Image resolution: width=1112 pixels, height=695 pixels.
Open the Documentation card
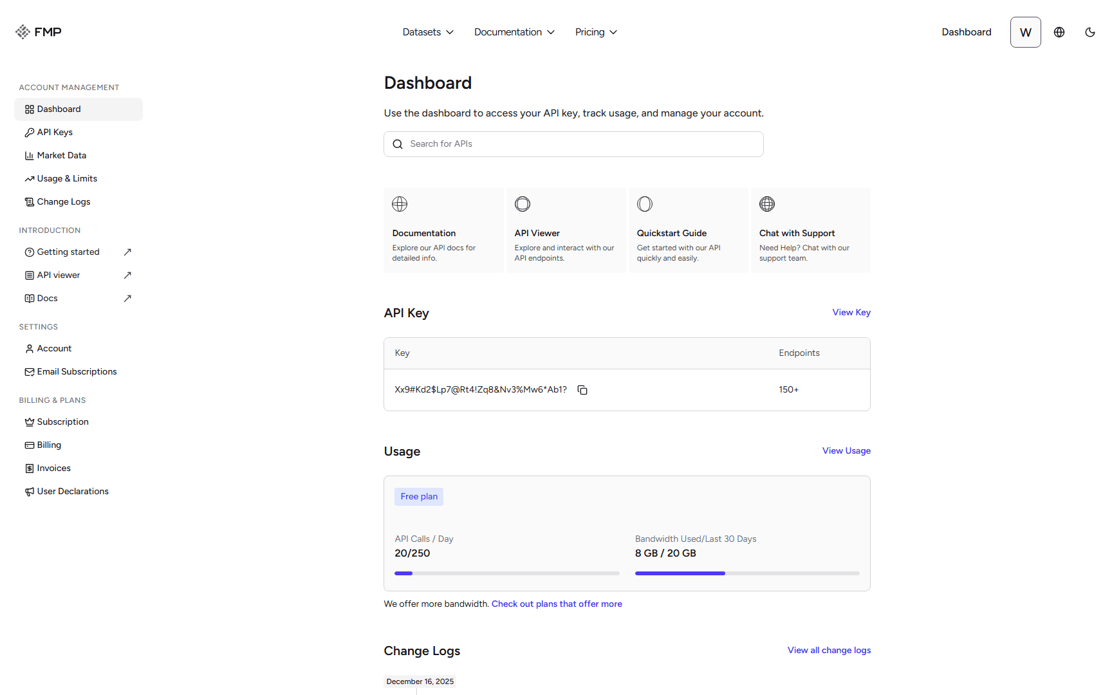pos(443,230)
